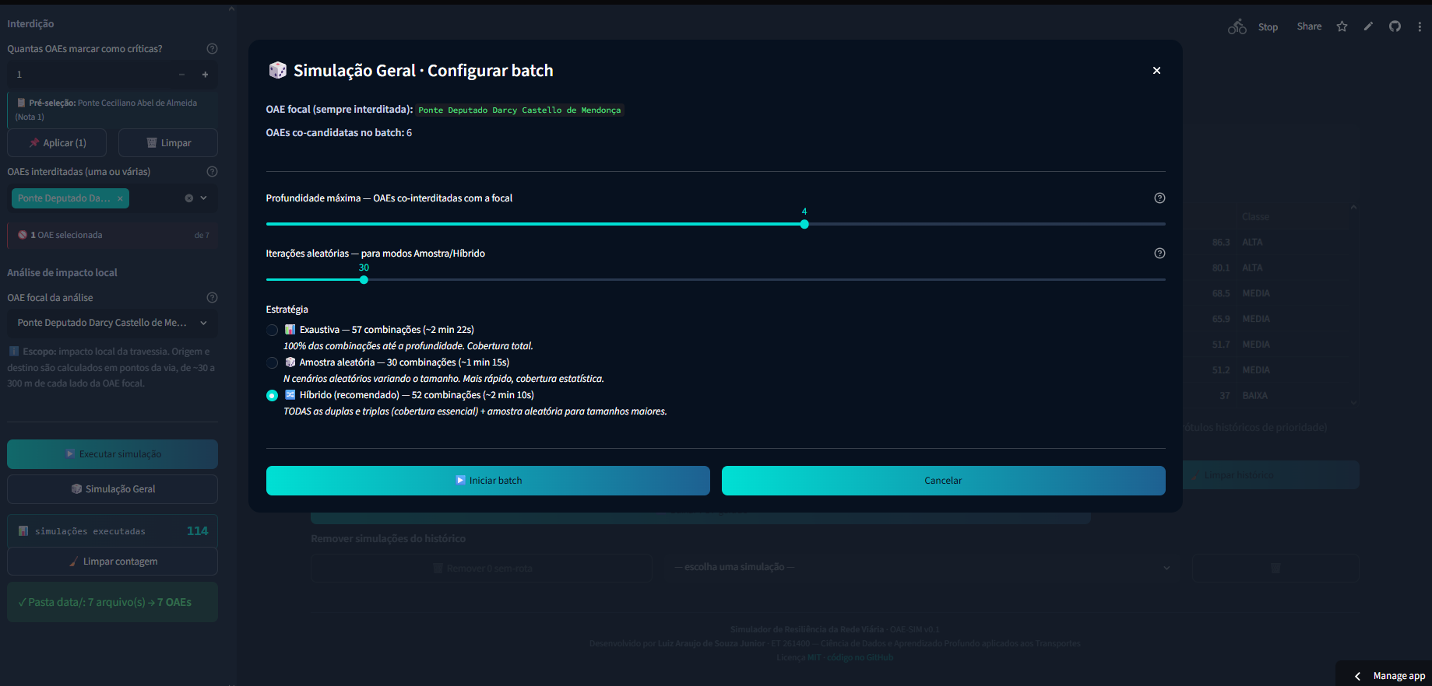Click the chevron left of Manage app
This screenshot has height=686, width=1432.
[1357, 676]
